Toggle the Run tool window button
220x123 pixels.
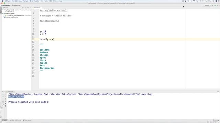tap(4, 120)
